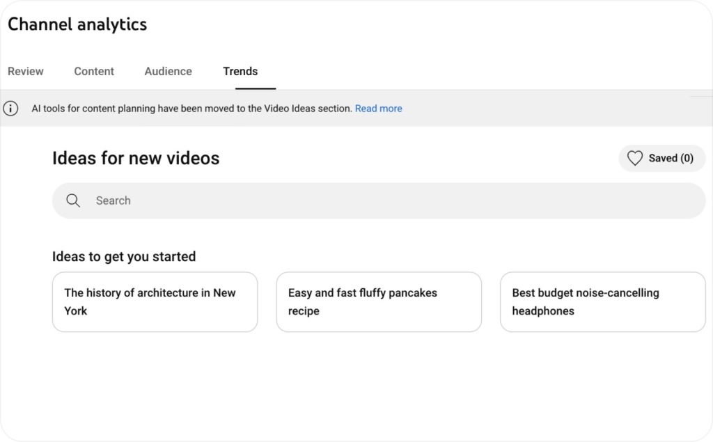View saved ideas via the Saved (0) button
713x442 pixels.
(x=661, y=158)
